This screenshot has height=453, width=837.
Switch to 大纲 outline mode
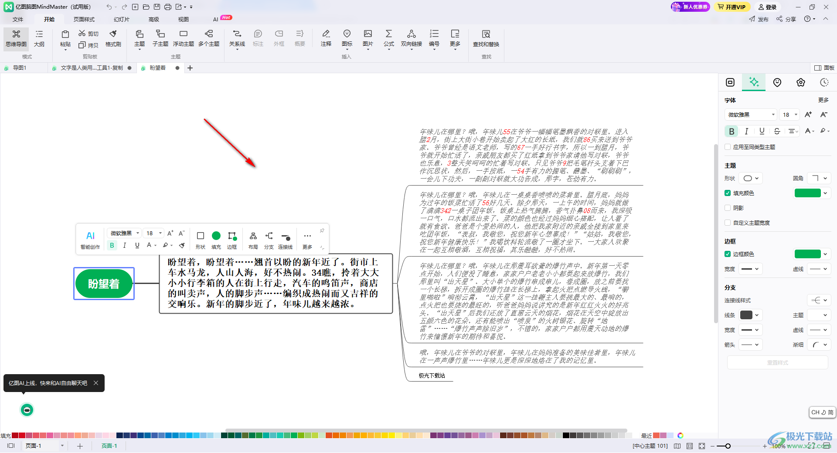pyautogui.click(x=39, y=39)
